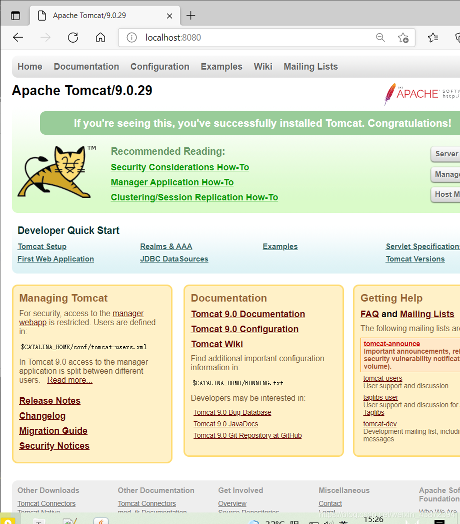This screenshot has width=460, height=524.
Task: Reload the current page
Action: [x=73, y=38]
